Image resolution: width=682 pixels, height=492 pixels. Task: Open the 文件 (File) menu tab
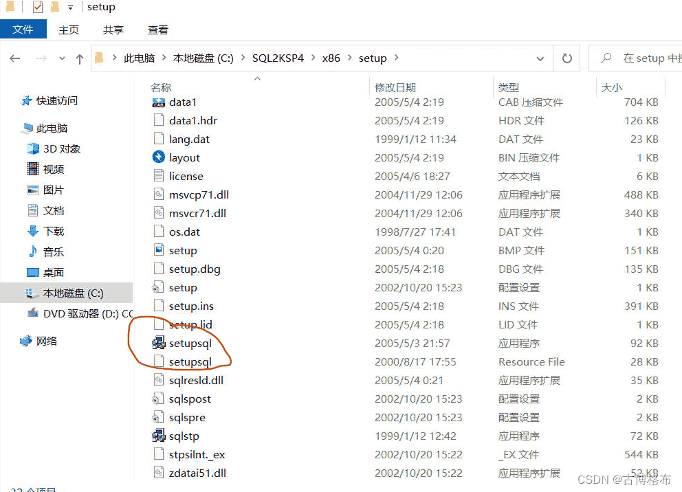point(23,29)
